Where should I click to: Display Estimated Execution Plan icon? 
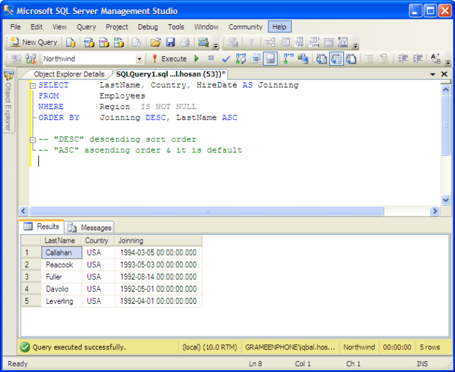click(x=241, y=59)
